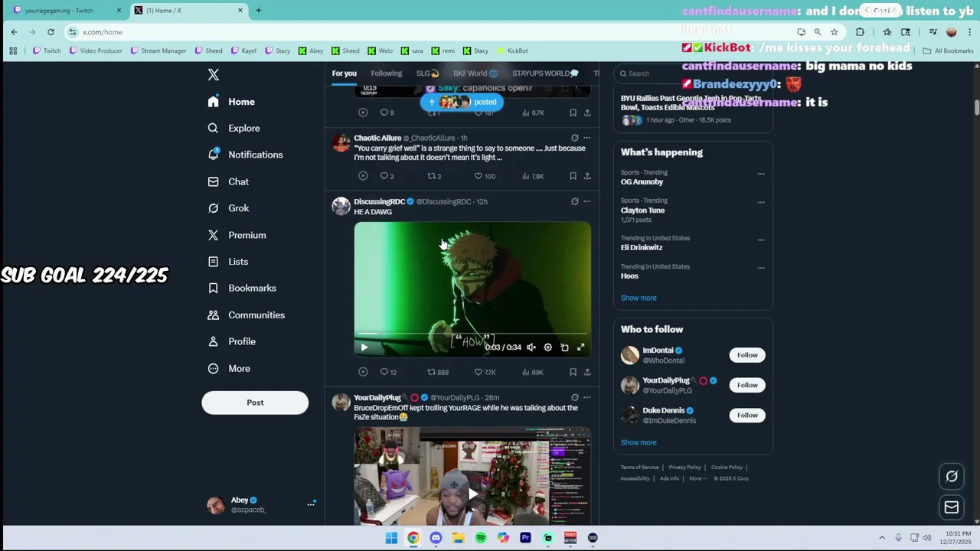
Task: Open options for Clayton Tune trend
Action: coord(761,202)
